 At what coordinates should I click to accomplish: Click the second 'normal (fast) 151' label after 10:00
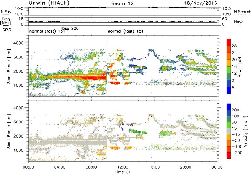(x=126, y=31)
